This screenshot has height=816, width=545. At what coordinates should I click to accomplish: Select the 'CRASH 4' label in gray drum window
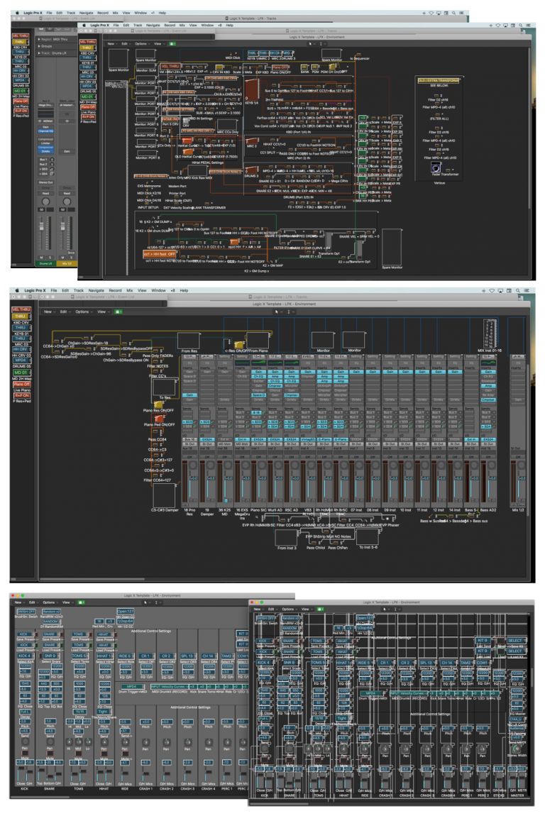point(208,788)
